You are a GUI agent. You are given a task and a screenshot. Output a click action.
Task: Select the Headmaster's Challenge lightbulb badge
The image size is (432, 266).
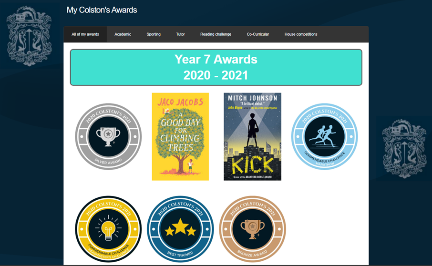108,229
